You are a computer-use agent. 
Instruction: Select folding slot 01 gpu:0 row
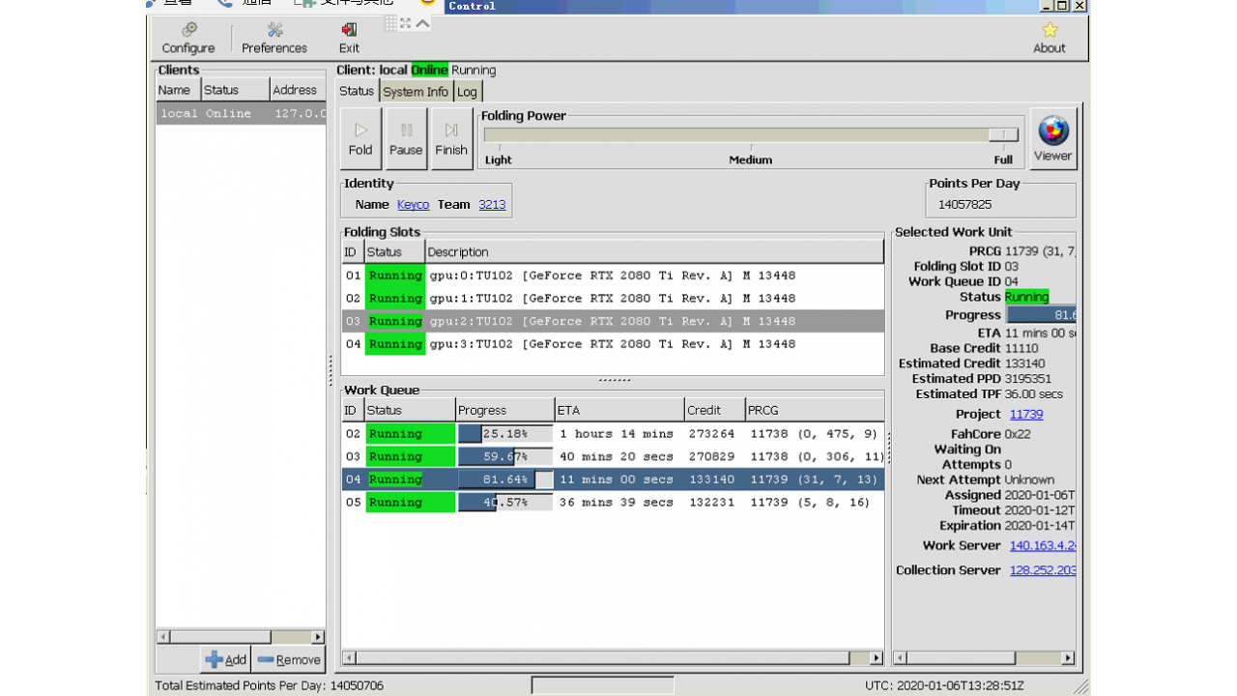tap(613, 275)
